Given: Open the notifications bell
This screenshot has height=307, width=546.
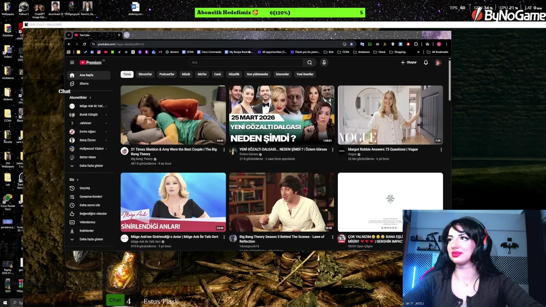Looking at the screenshot, I should [x=426, y=62].
